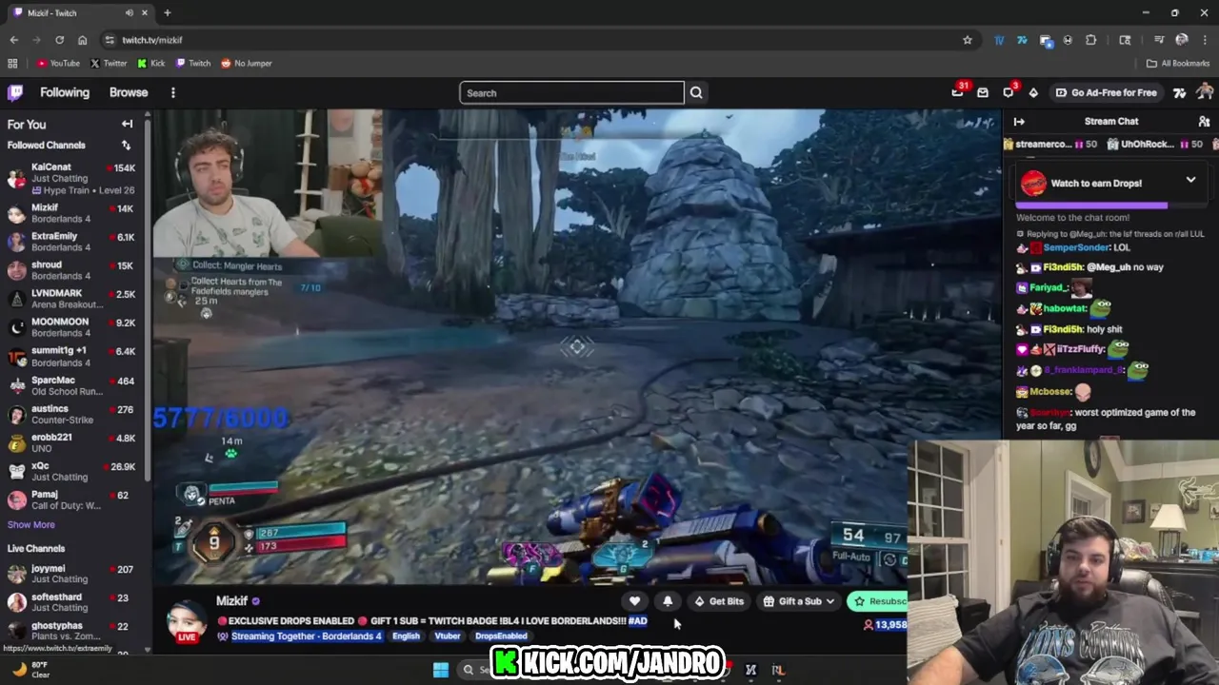Expand the Watch to earn Drops panel
The width and height of the screenshot is (1219, 685).
[1190, 180]
